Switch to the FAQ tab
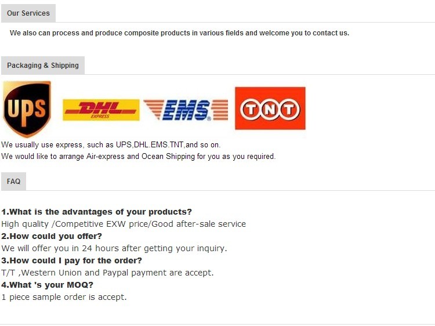435x326 pixels. (14, 182)
